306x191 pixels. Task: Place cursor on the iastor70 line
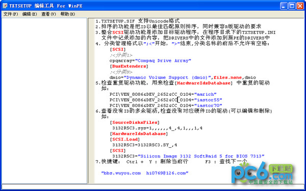point(166,105)
